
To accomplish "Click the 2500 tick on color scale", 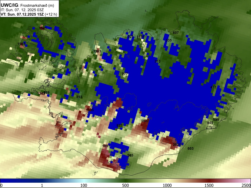I will pyautogui.click(x=246, y=185).
